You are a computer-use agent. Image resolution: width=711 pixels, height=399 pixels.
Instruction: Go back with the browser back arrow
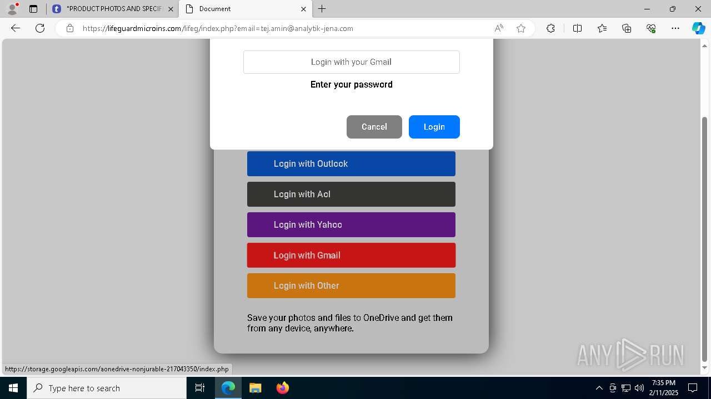tap(16, 28)
